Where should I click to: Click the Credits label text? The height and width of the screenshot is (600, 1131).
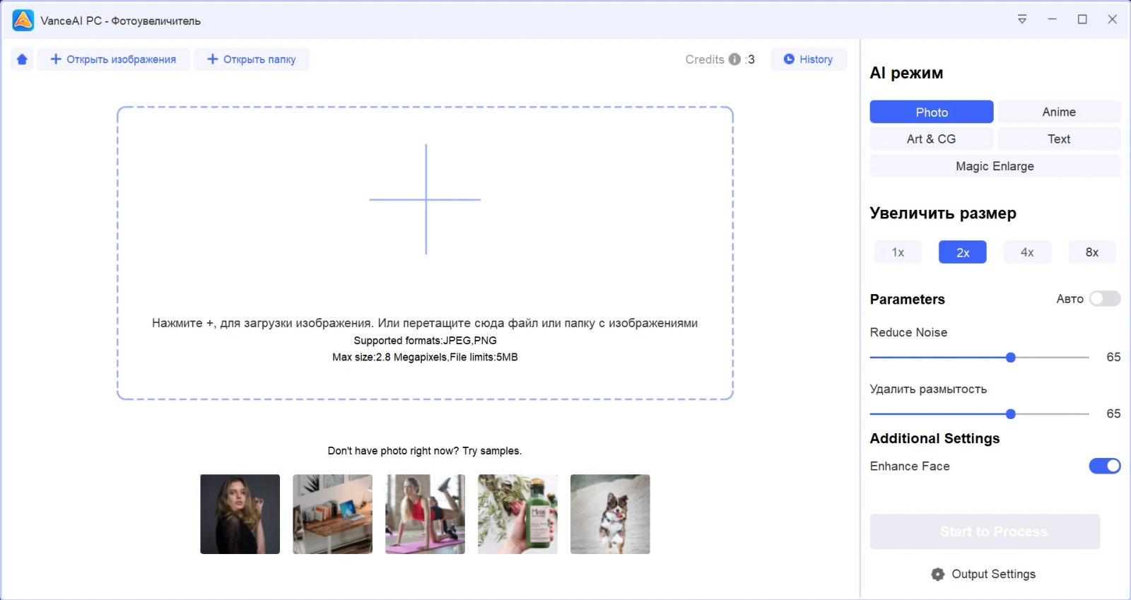coord(705,59)
